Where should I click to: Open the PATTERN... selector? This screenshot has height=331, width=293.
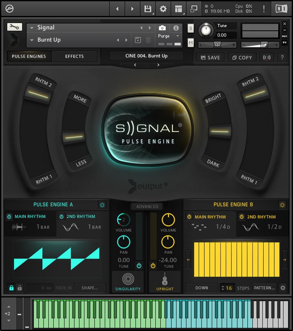click(264, 288)
